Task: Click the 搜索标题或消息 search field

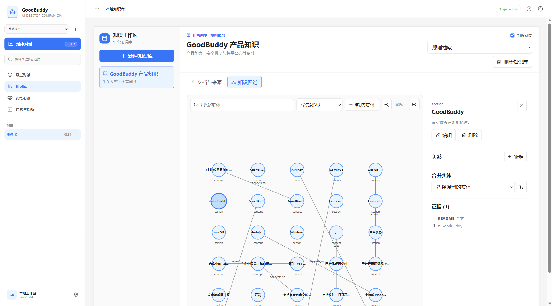Action: 43,59
